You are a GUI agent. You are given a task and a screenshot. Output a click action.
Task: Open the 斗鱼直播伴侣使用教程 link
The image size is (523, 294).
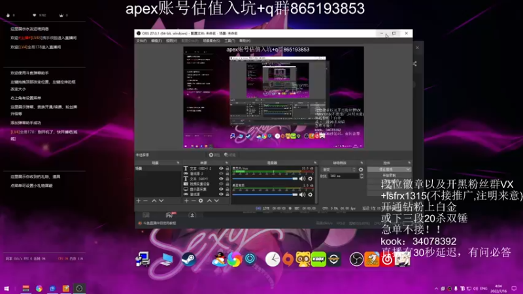point(159,223)
